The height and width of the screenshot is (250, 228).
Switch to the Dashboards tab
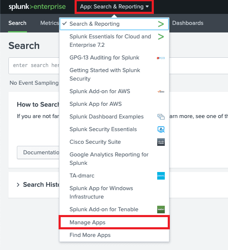pos(188,23)
